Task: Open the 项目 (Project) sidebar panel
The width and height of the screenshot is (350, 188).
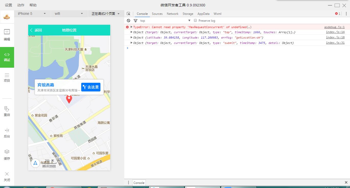Action: click(x=7, y=78)
